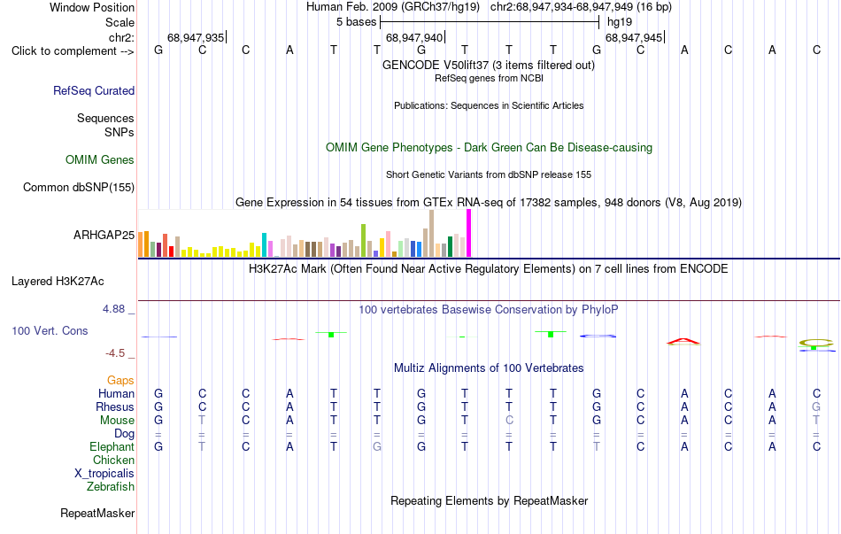The height and width of the screenshot is (534, 841).
Task: Click 'Human Feb. 2009 (GRCh37/hg19)' header text
Action: pyautogui.click(x=395, y=7)
